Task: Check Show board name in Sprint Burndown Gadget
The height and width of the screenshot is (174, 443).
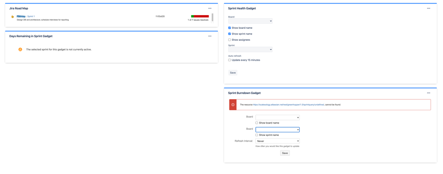Action: 257,123
